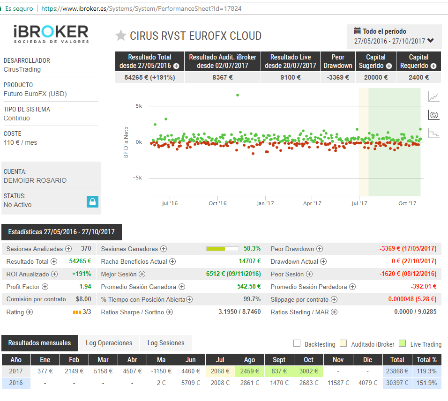Open the period calendar icon
Viewport: 448px width, 401px height.
point(357,31)
